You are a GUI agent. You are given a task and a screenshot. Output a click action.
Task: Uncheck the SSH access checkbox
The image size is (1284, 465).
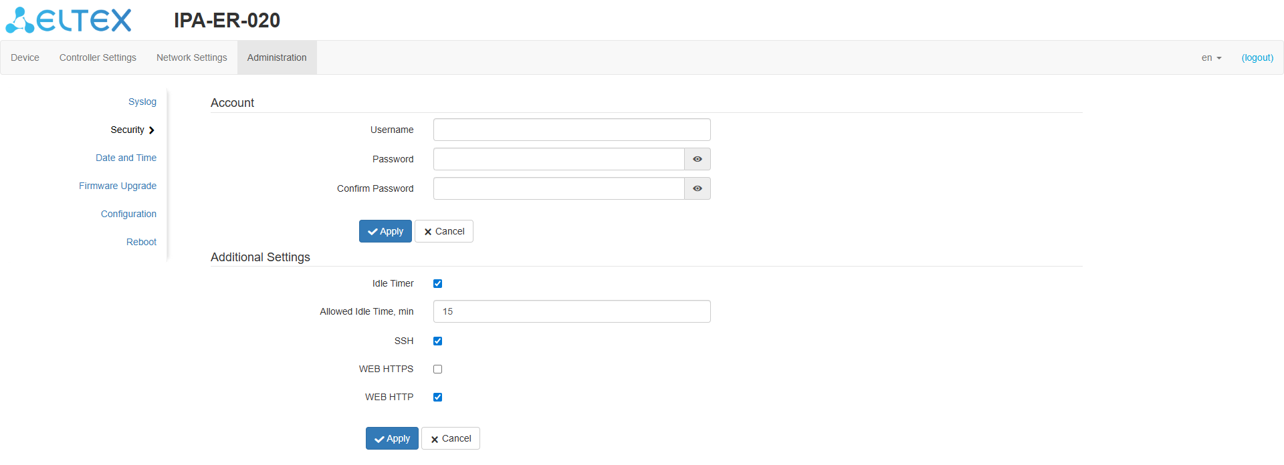pos(437,341)
